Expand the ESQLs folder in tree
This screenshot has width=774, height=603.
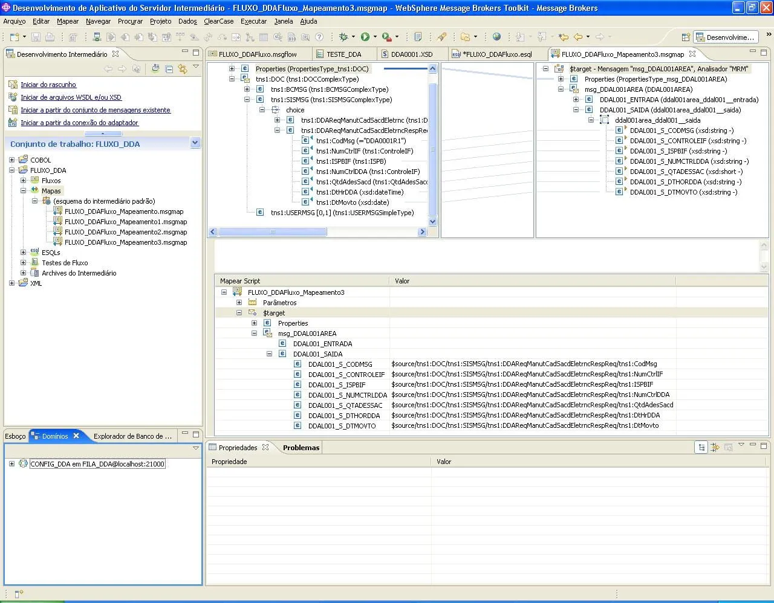(x=23, y=253)
